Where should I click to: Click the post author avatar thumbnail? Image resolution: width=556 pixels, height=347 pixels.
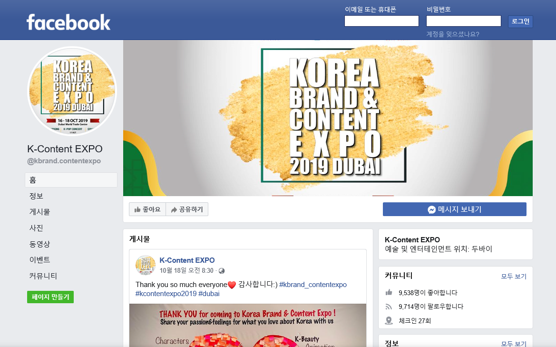(146, 265)
